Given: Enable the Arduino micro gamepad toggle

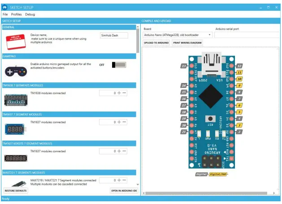Looking at the screenshot, I should pyautogui.click(x=119, y=65).
